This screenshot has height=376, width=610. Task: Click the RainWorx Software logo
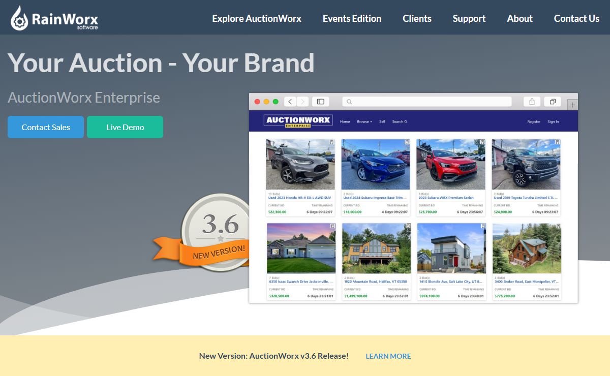point(54,18)
